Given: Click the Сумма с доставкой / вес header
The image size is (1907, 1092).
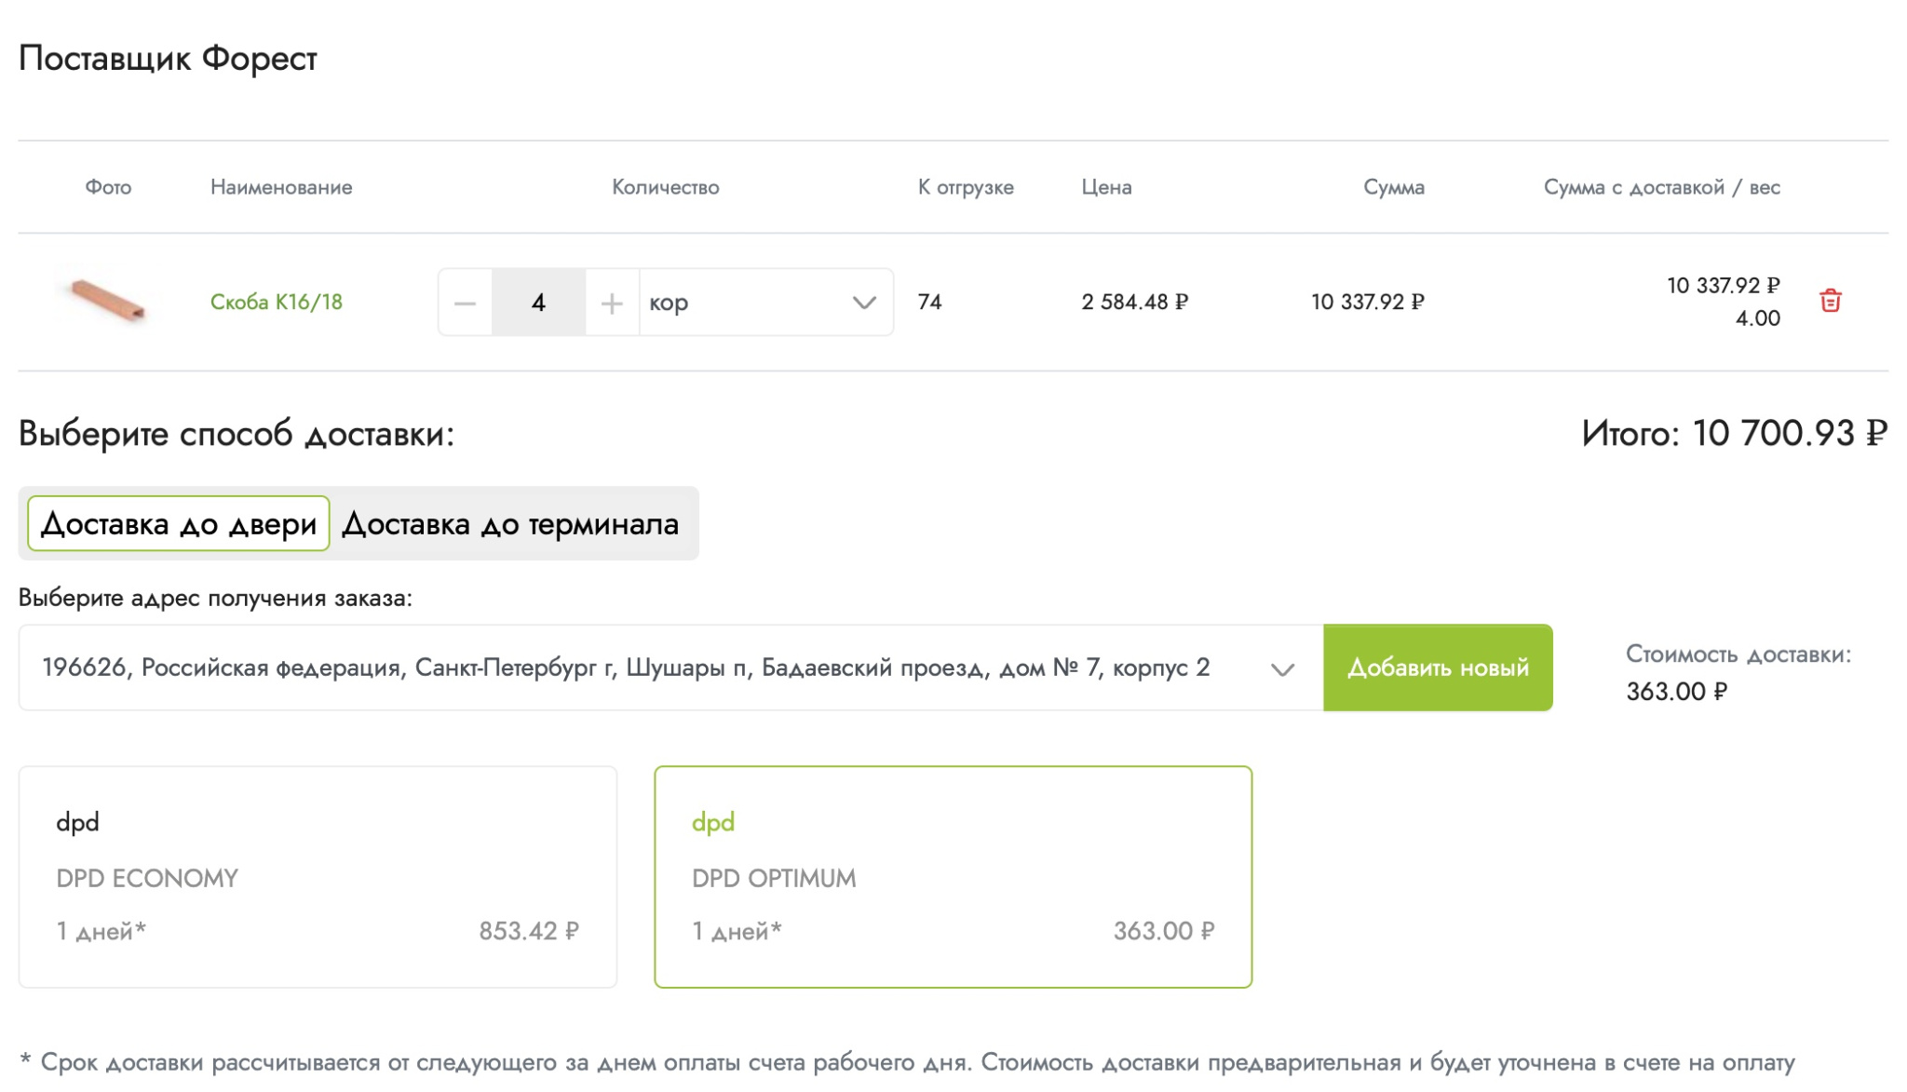Looking at the screenshot, I should 1661,187.
